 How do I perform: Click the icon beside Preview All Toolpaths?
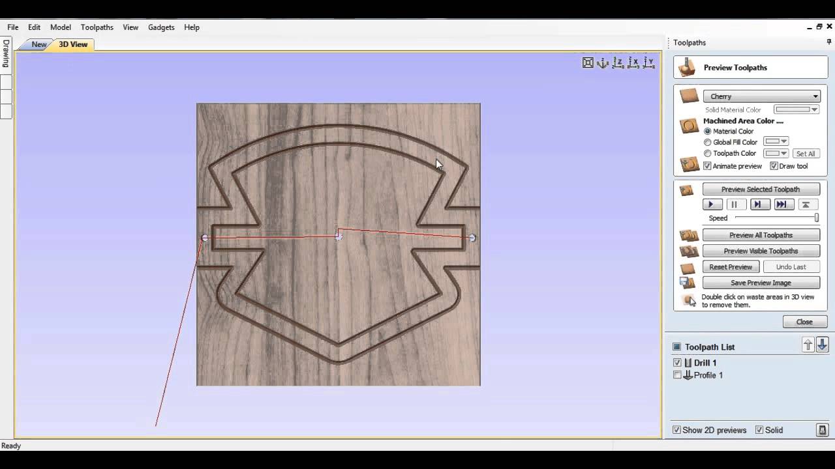[x=689, y=235]
